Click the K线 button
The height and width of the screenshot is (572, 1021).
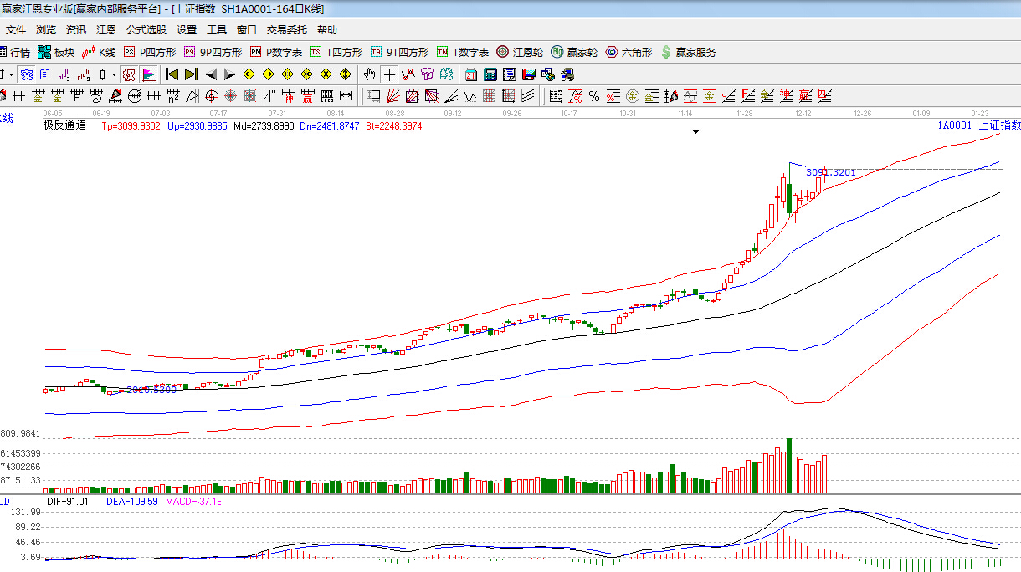[99, 52]
